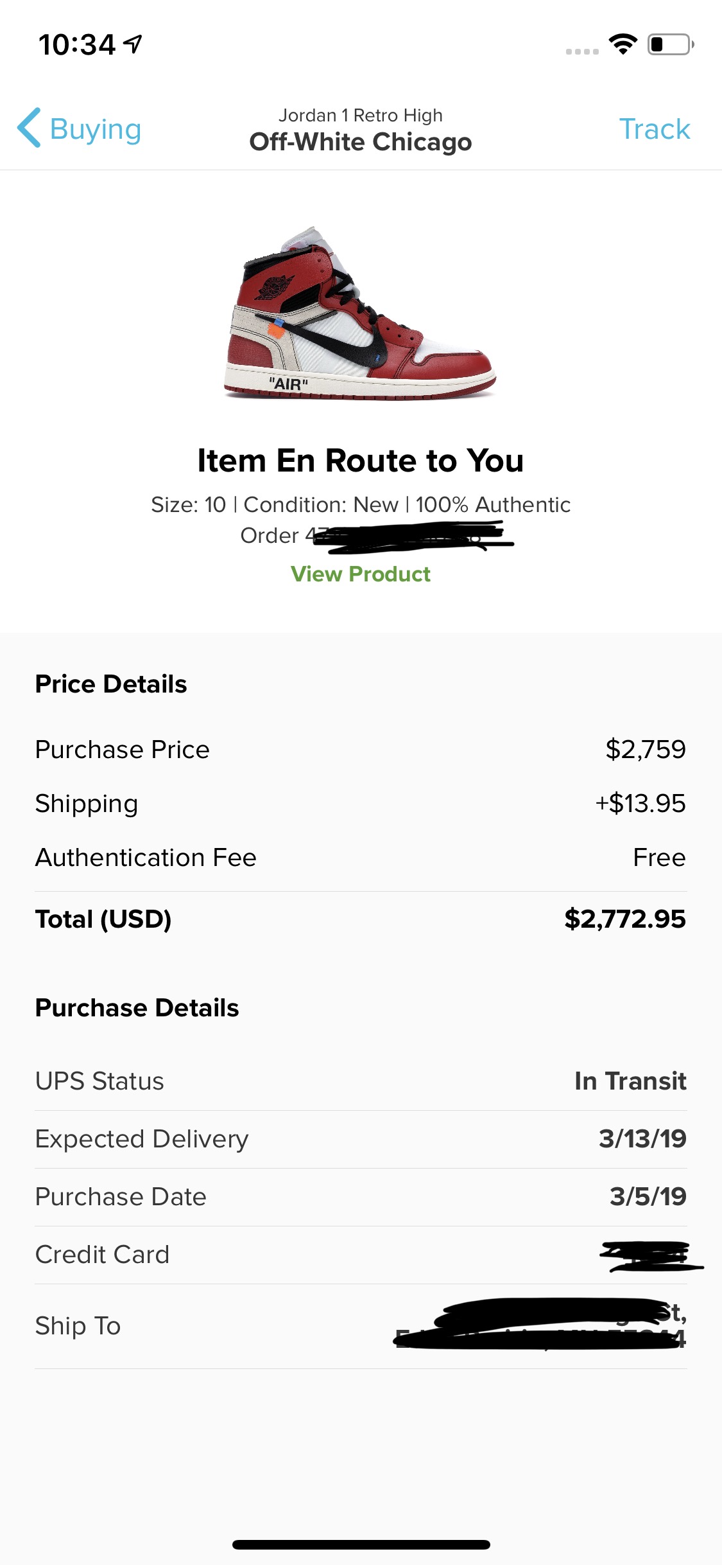Tap the Shipping +$13.95 amount
Viewport: 722px width, 1565px height.
(640, 803)
